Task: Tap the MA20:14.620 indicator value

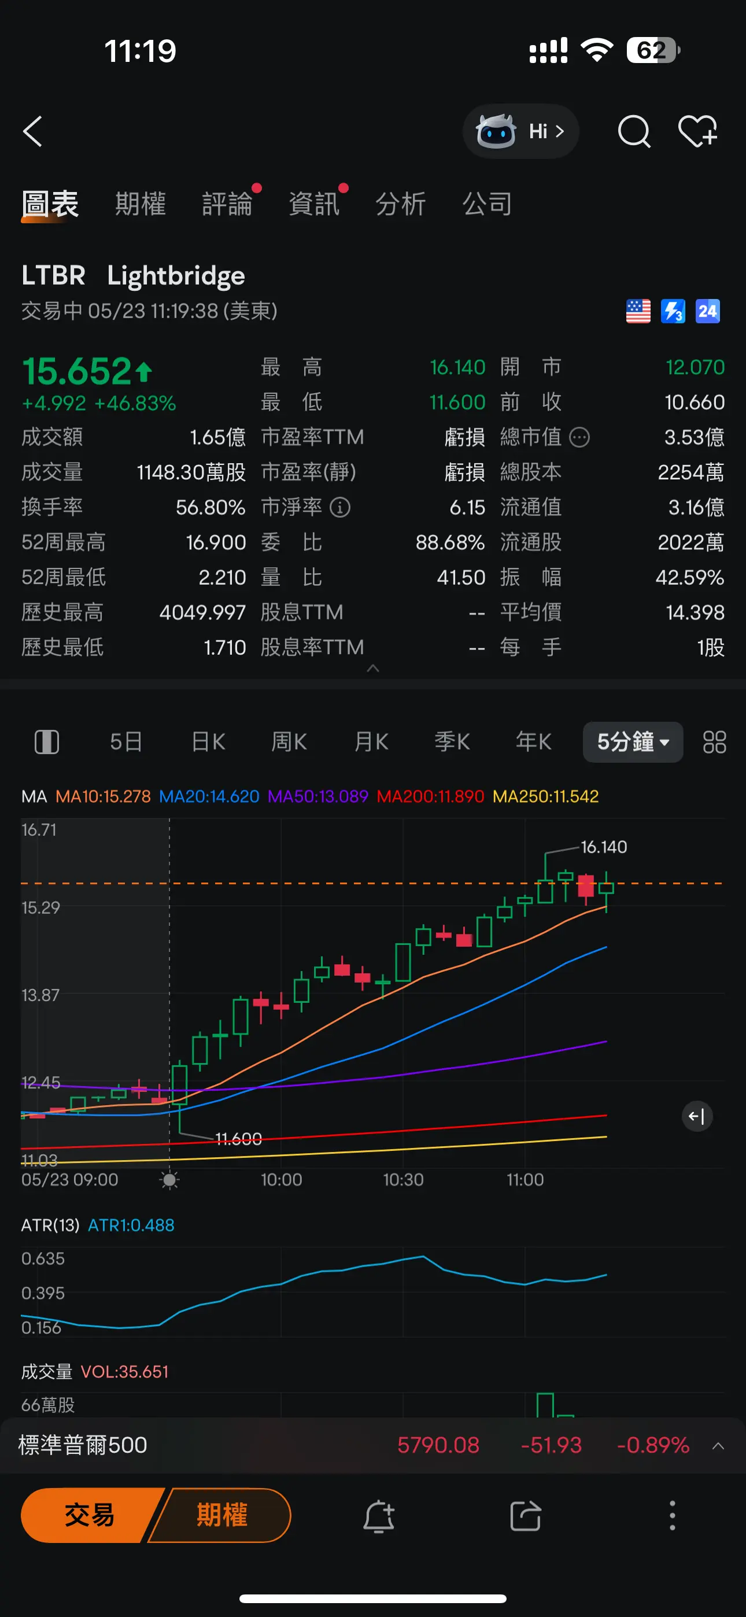Action: click(x=209, y=796)
